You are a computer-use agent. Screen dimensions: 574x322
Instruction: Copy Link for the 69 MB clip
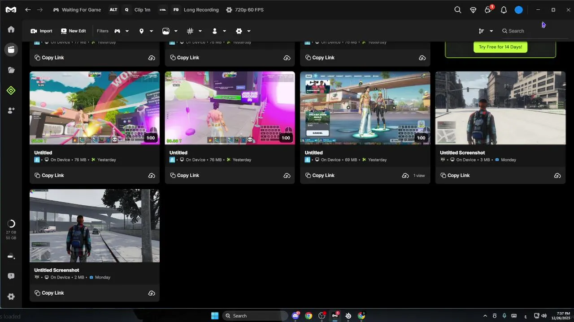[319, 175]
